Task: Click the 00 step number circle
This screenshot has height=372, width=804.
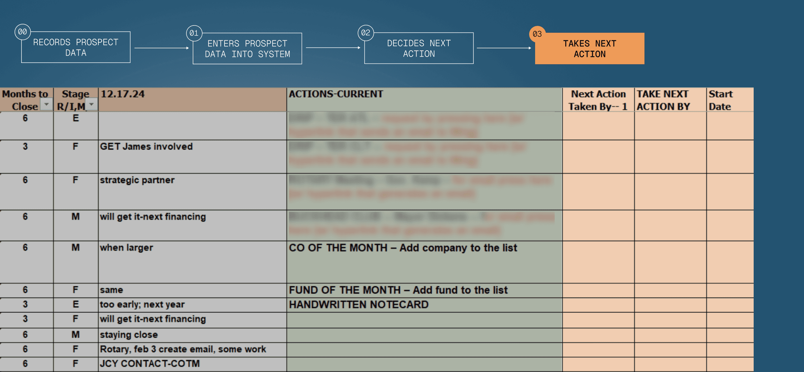Action: click(x=23, y=32)
